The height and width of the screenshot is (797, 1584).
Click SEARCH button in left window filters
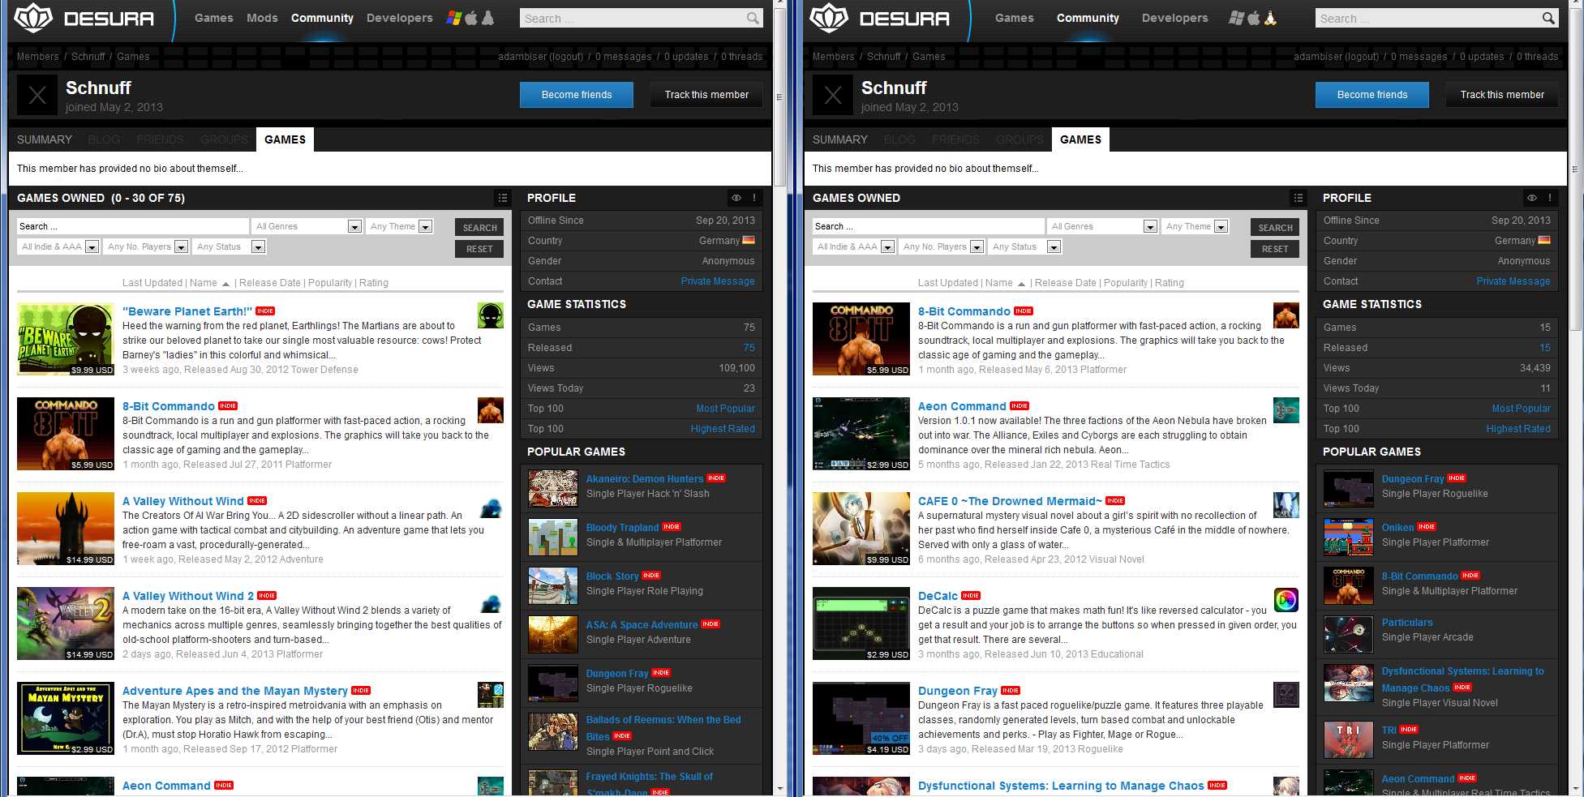479,228
